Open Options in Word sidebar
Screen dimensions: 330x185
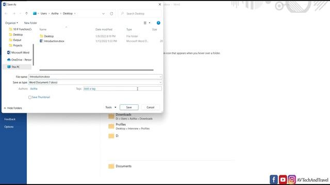9,127
